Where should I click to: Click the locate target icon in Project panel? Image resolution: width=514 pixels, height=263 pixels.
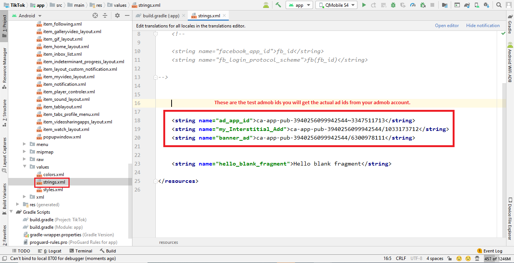click(x=95, y=16)
